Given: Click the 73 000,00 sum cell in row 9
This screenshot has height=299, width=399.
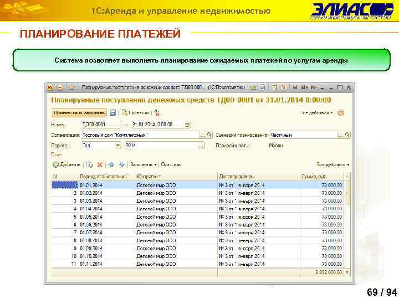Looking at the screenshot, I should [321, 249].
